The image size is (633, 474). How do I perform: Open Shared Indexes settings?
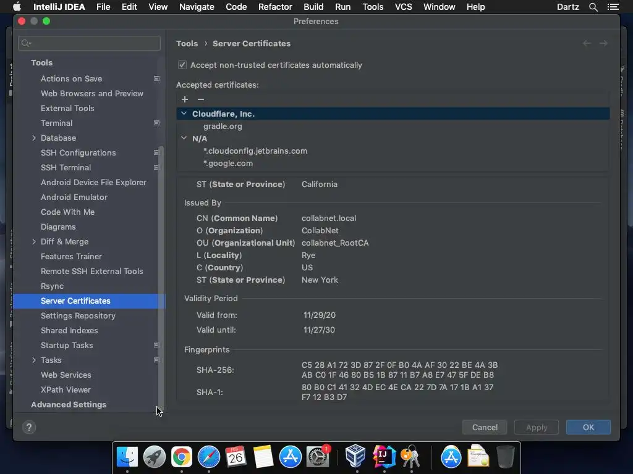point(69,331)
